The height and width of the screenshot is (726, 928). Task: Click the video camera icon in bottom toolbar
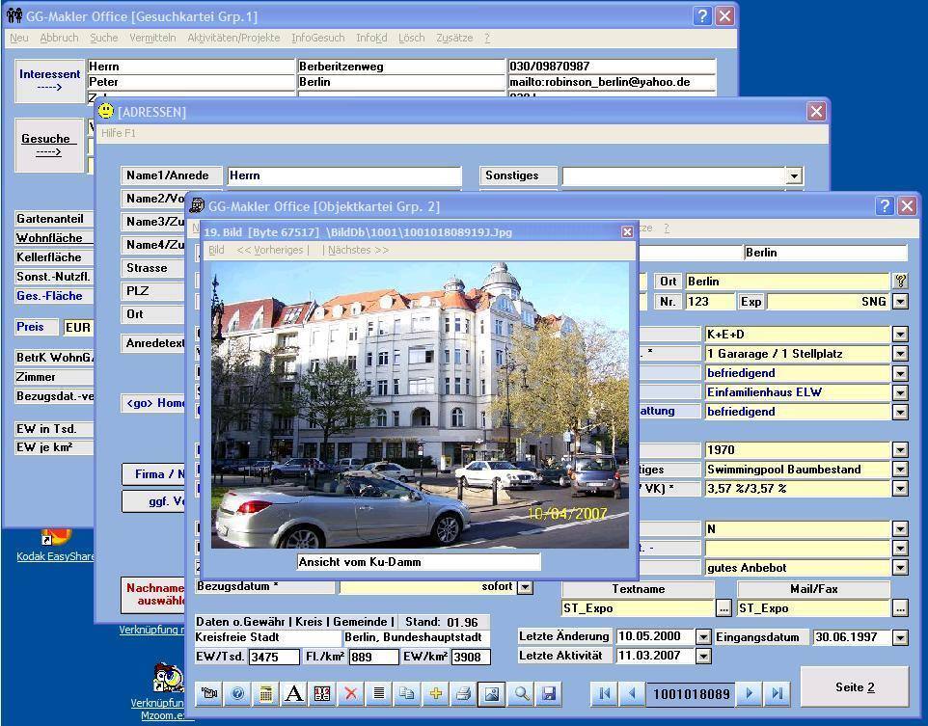point(210,693)
